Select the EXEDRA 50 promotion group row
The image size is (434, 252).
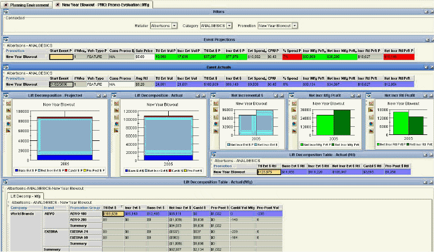point(86,237)
